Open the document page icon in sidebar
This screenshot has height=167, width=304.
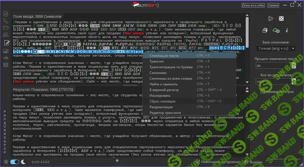tap(6, 14)
